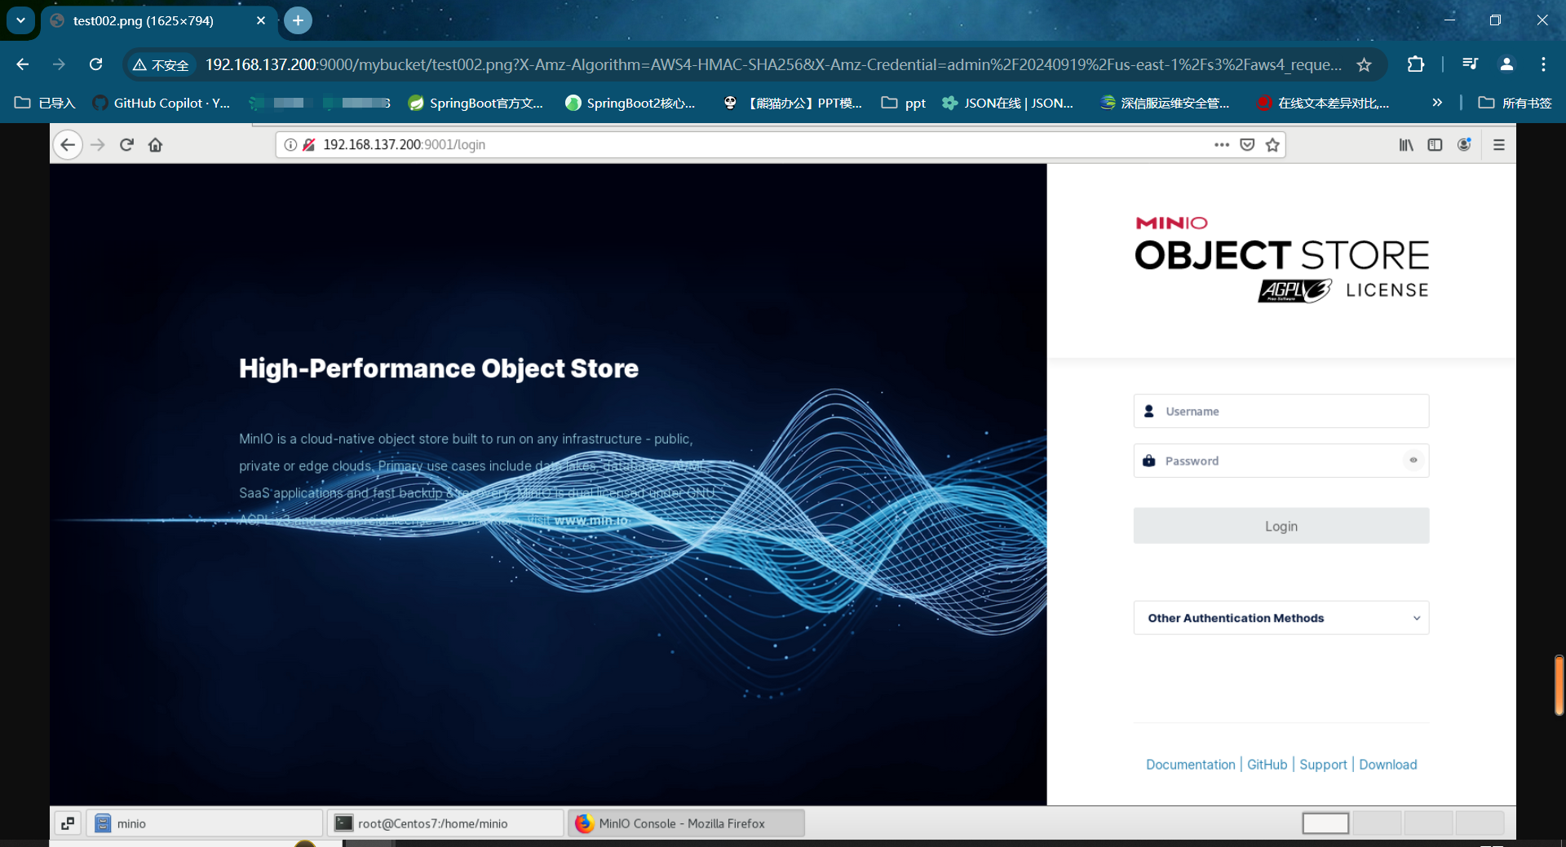Click Firefox forward arrow in screenshot
The width and height of the screenshot is (1566, 847).
98,145
